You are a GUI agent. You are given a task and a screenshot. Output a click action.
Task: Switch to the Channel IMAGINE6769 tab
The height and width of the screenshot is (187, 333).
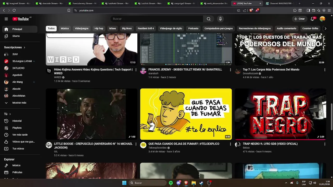(280, 3)
